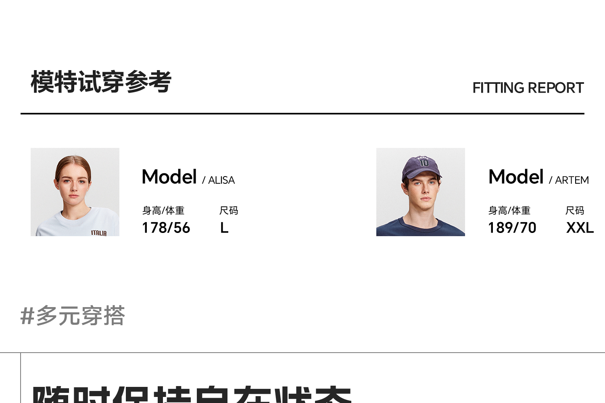Click the 尺码 label above L
This screenshot has width=605, height=403.
click(x=229, y=210)
